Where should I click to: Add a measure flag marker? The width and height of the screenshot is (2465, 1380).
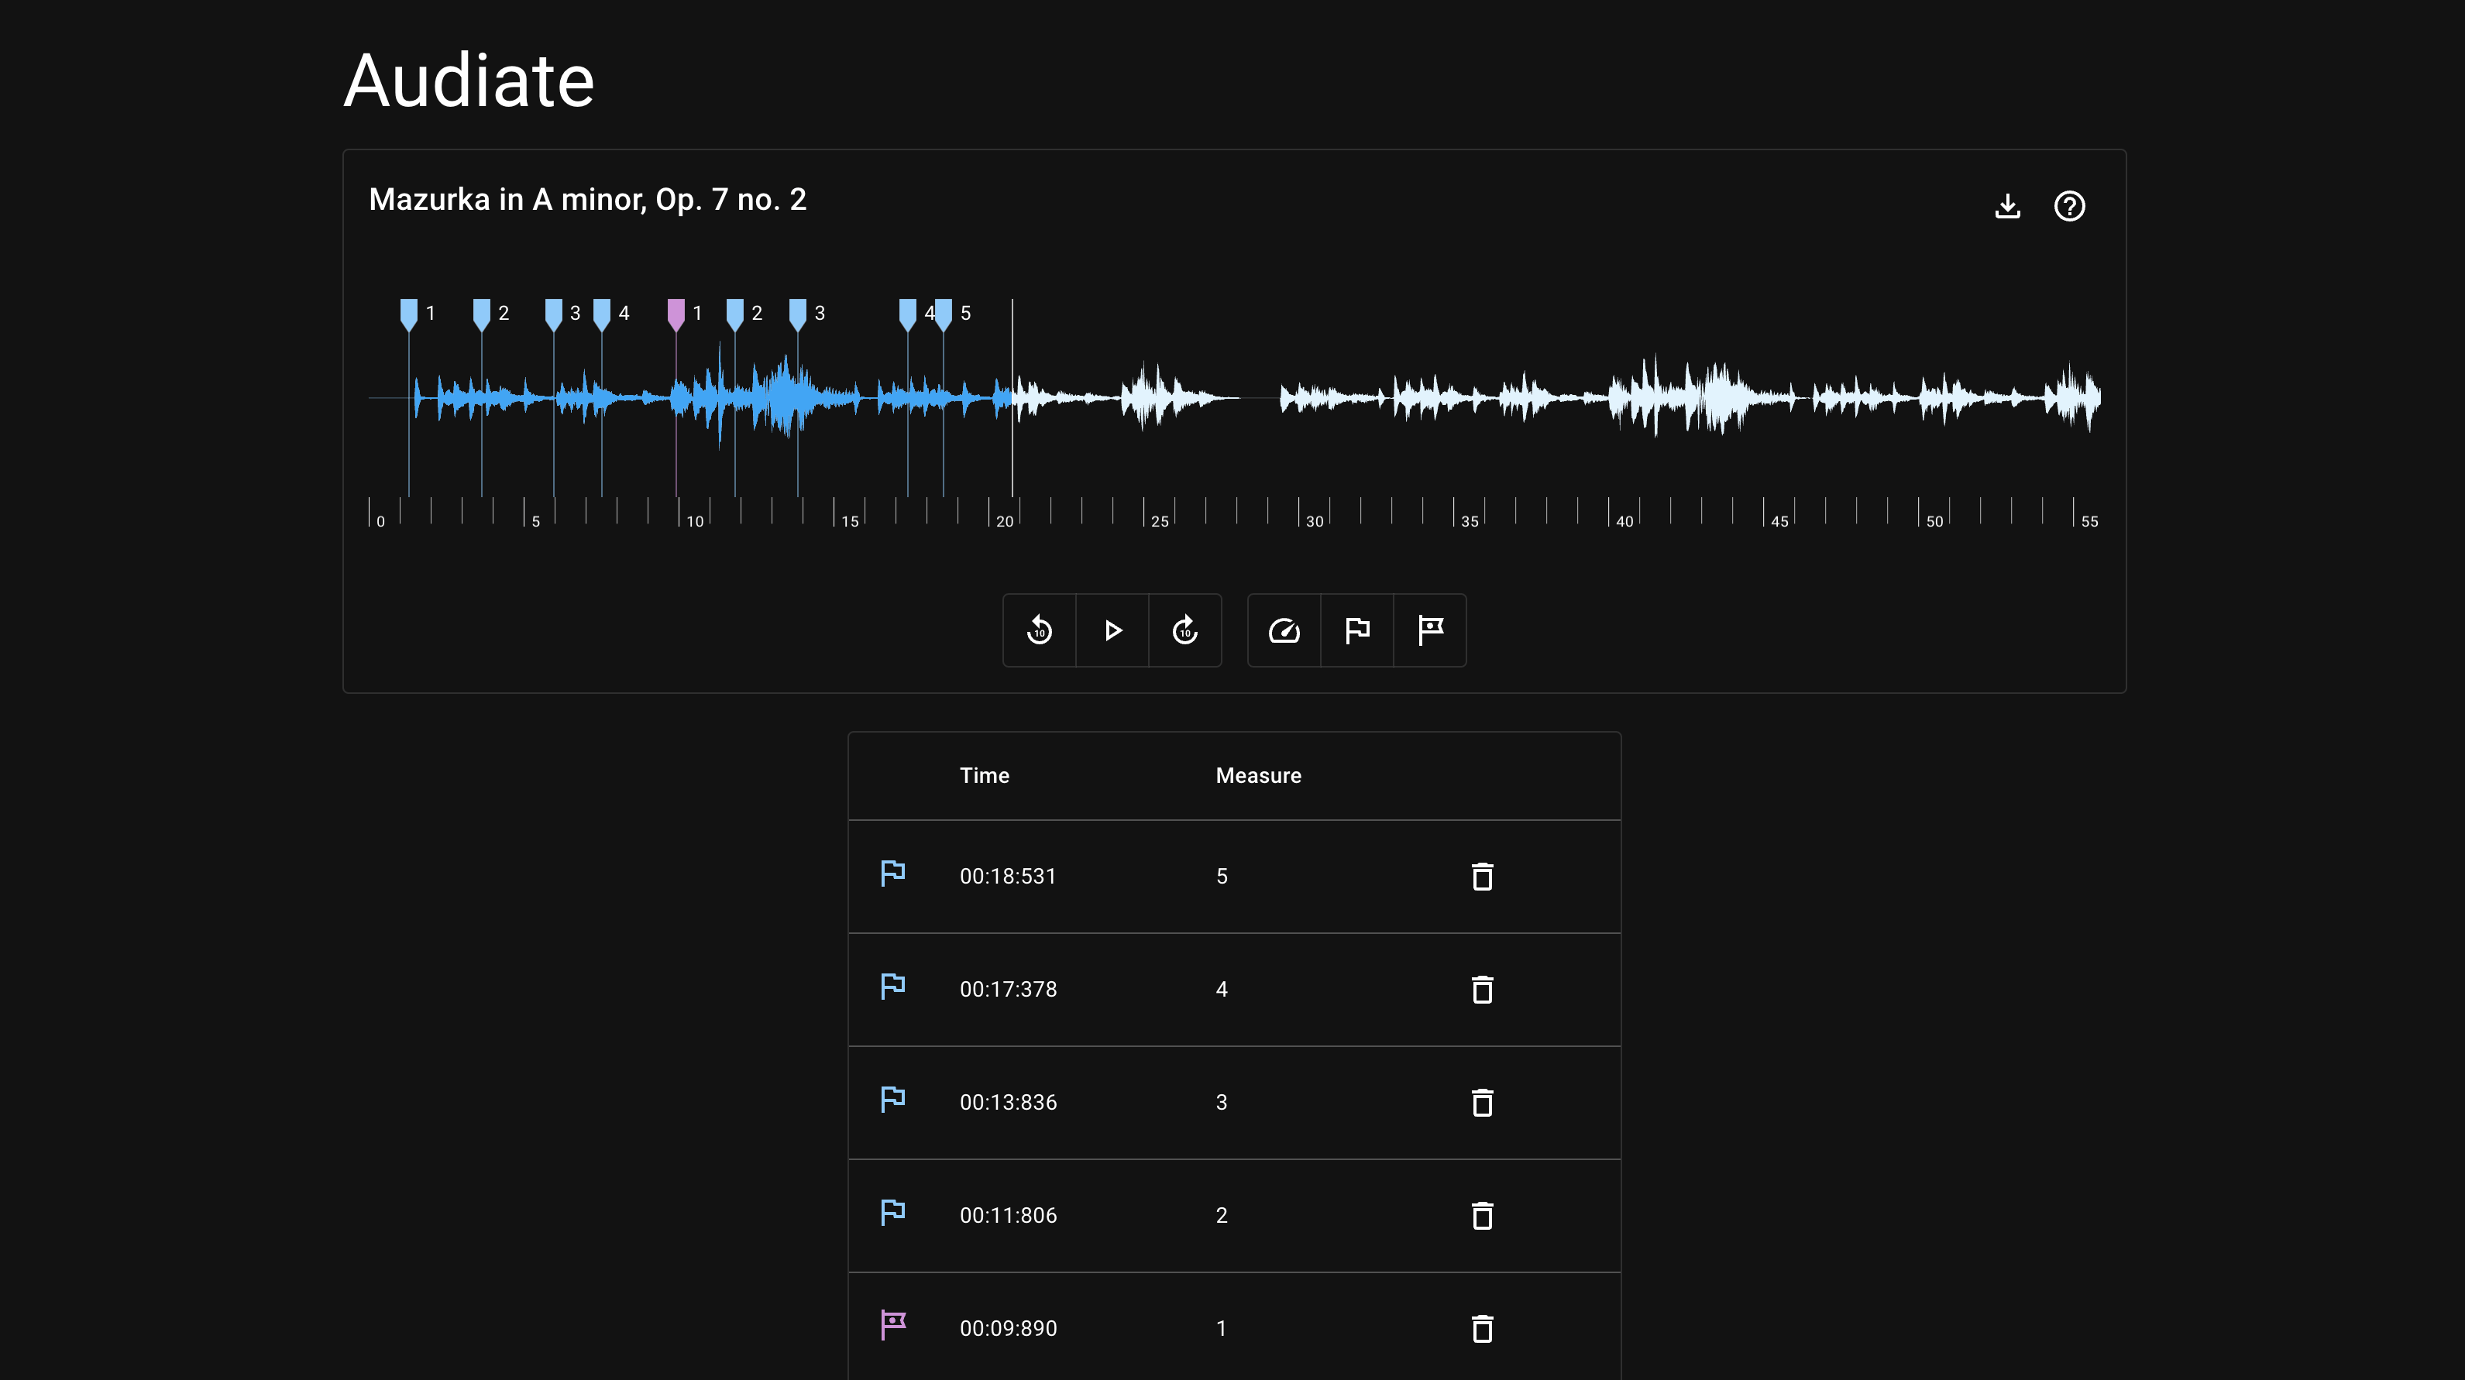(1357, 630)
